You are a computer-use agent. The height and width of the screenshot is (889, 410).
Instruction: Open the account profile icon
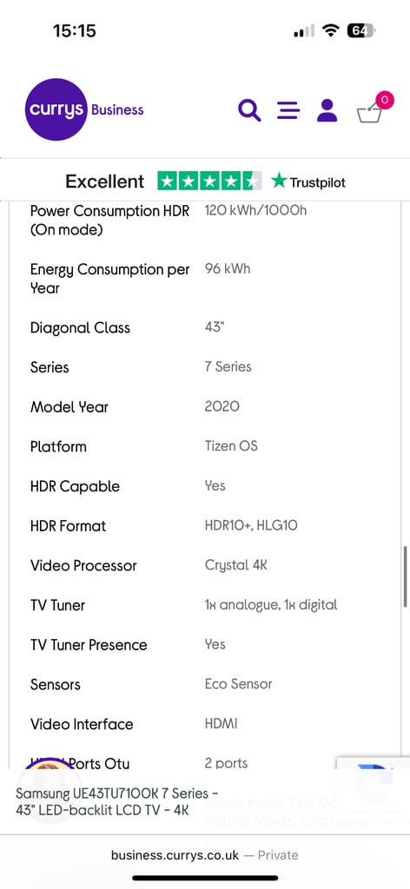(327, 110)
